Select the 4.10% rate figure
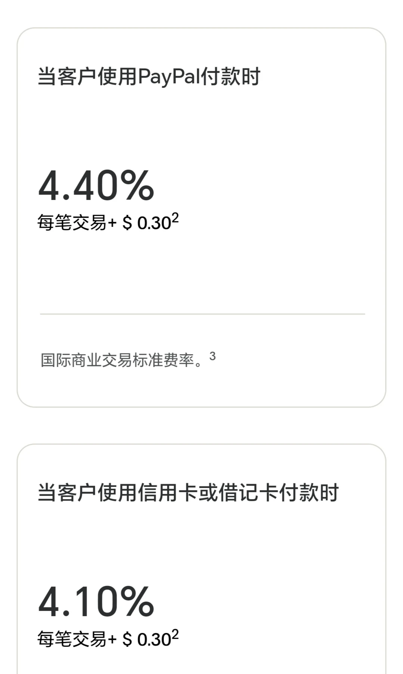The height and width of the screenshot is (674, 403). (96, 602)
